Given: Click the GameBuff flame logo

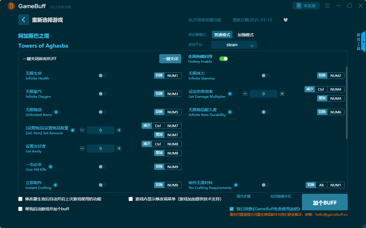Looking at the screenshot, I should [x=11, y=6].
